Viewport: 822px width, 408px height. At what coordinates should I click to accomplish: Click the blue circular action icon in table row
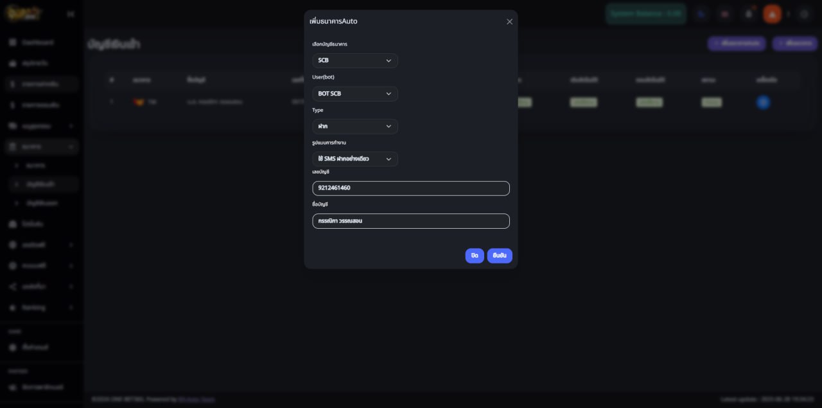(x=763, y=102)
